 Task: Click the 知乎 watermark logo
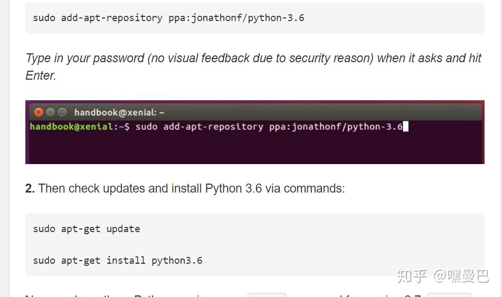pos(412,276)
